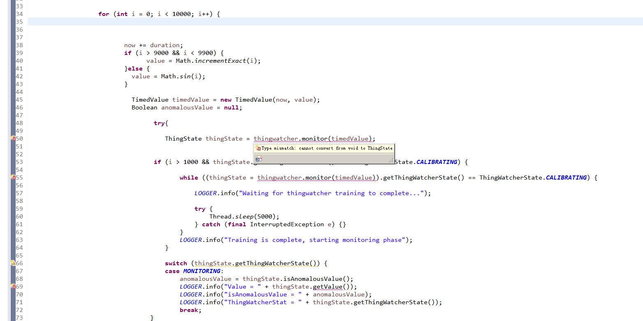This screenshot has width=643, height=321.
Task: Click 'anomalousValue = null' on line 46
Action: (199, 107)
